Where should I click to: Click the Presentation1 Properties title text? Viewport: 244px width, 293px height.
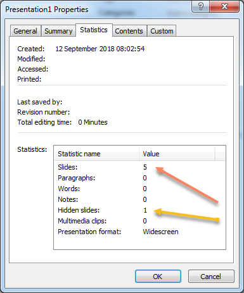click(47, 9)
